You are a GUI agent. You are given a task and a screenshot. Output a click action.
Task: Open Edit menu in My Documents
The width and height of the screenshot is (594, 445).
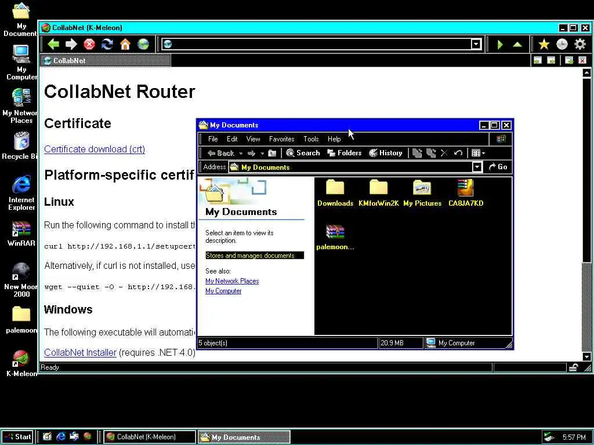point(232,139)
